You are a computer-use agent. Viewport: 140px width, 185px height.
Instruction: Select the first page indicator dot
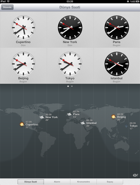pos(68,86)
